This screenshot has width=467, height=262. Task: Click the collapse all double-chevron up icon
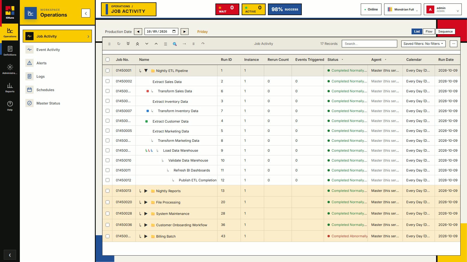pyautogui.click(x=137, y=44)
